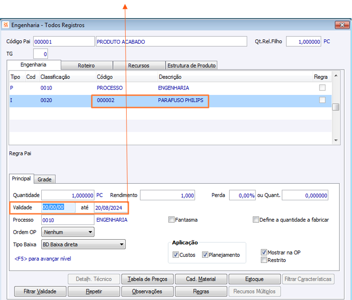This screenshot has width=352, height=300.
Task: Click Filtrar Validade button
Action: 40,291
